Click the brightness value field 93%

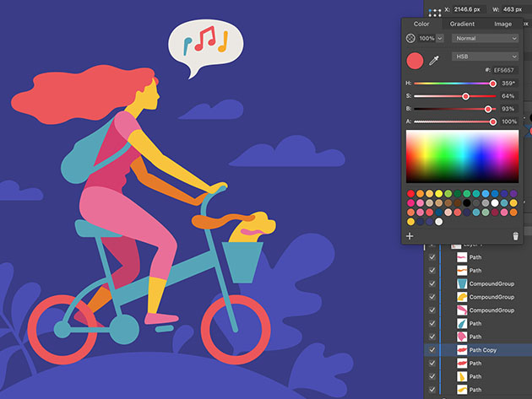[x=508, y=109]
